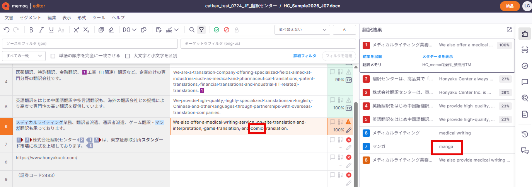The width and height of the screenshot is (532, 187).
Task: Pop out the 翻訳結果 panel
Action: pyautogui.click(x=509, y=30)
